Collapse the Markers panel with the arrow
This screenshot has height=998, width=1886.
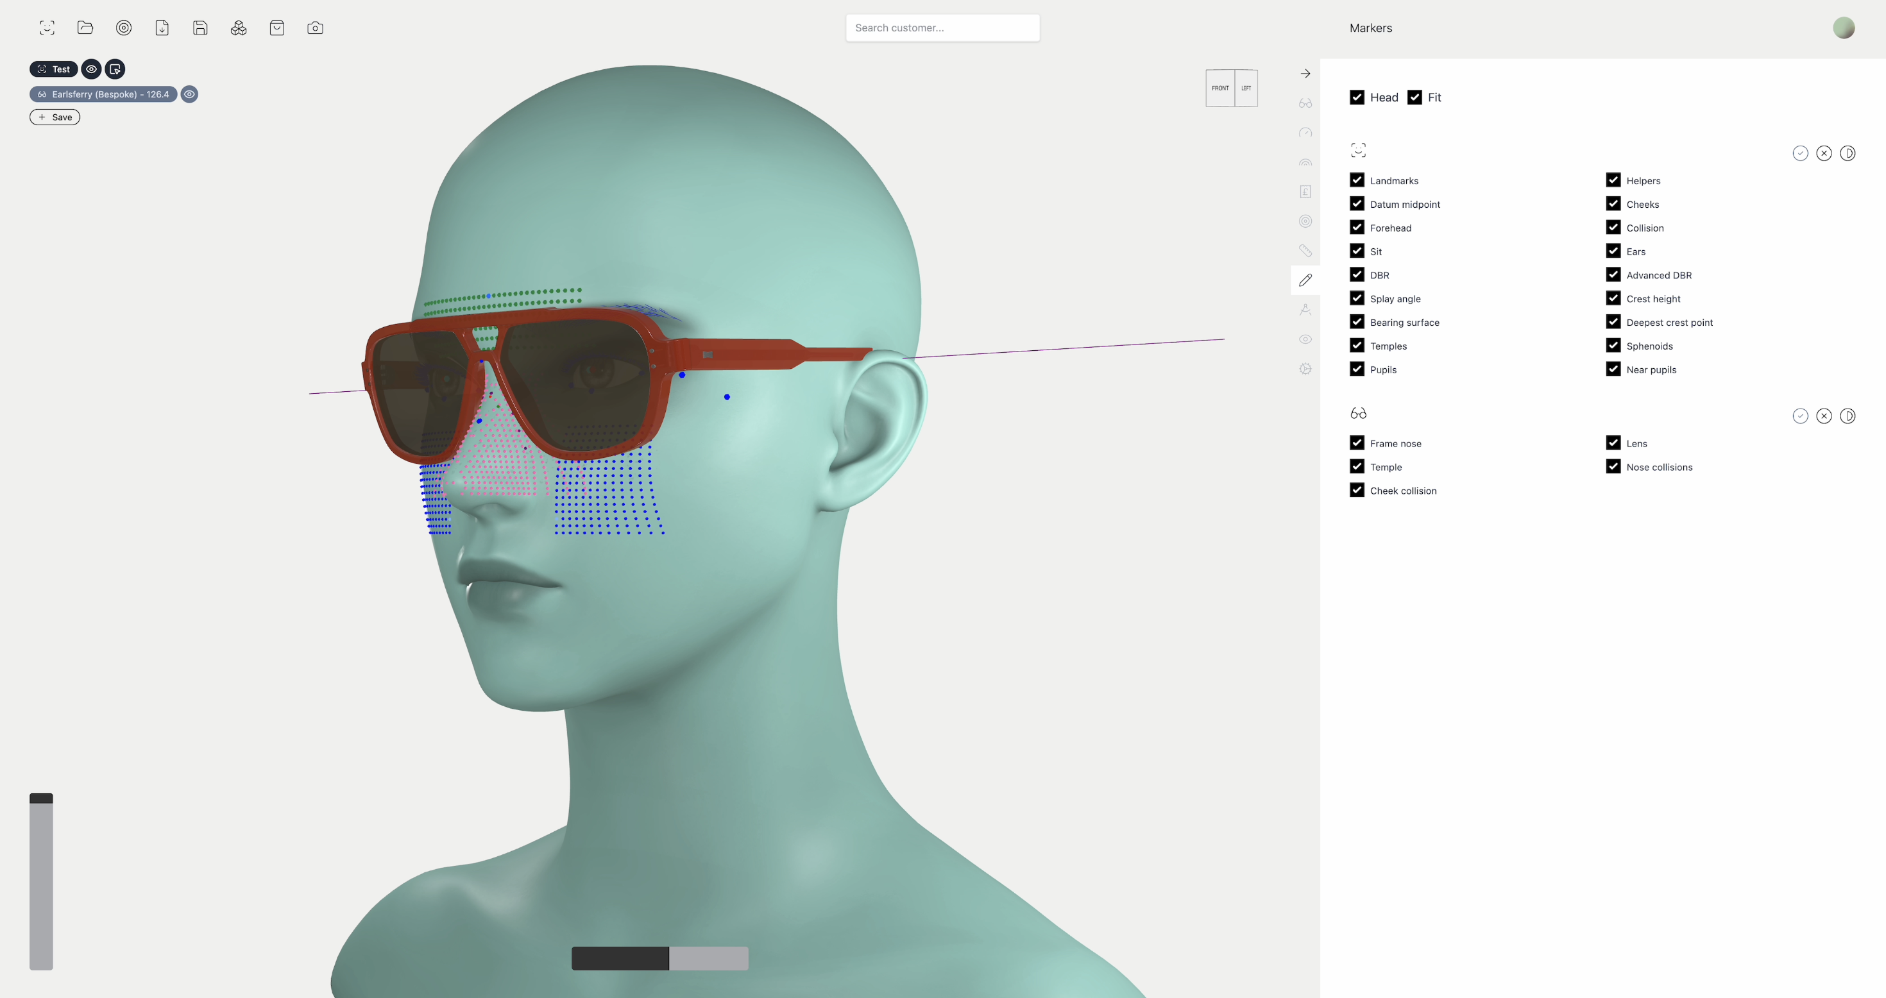pyautogui.click(x=1305, y=73)
